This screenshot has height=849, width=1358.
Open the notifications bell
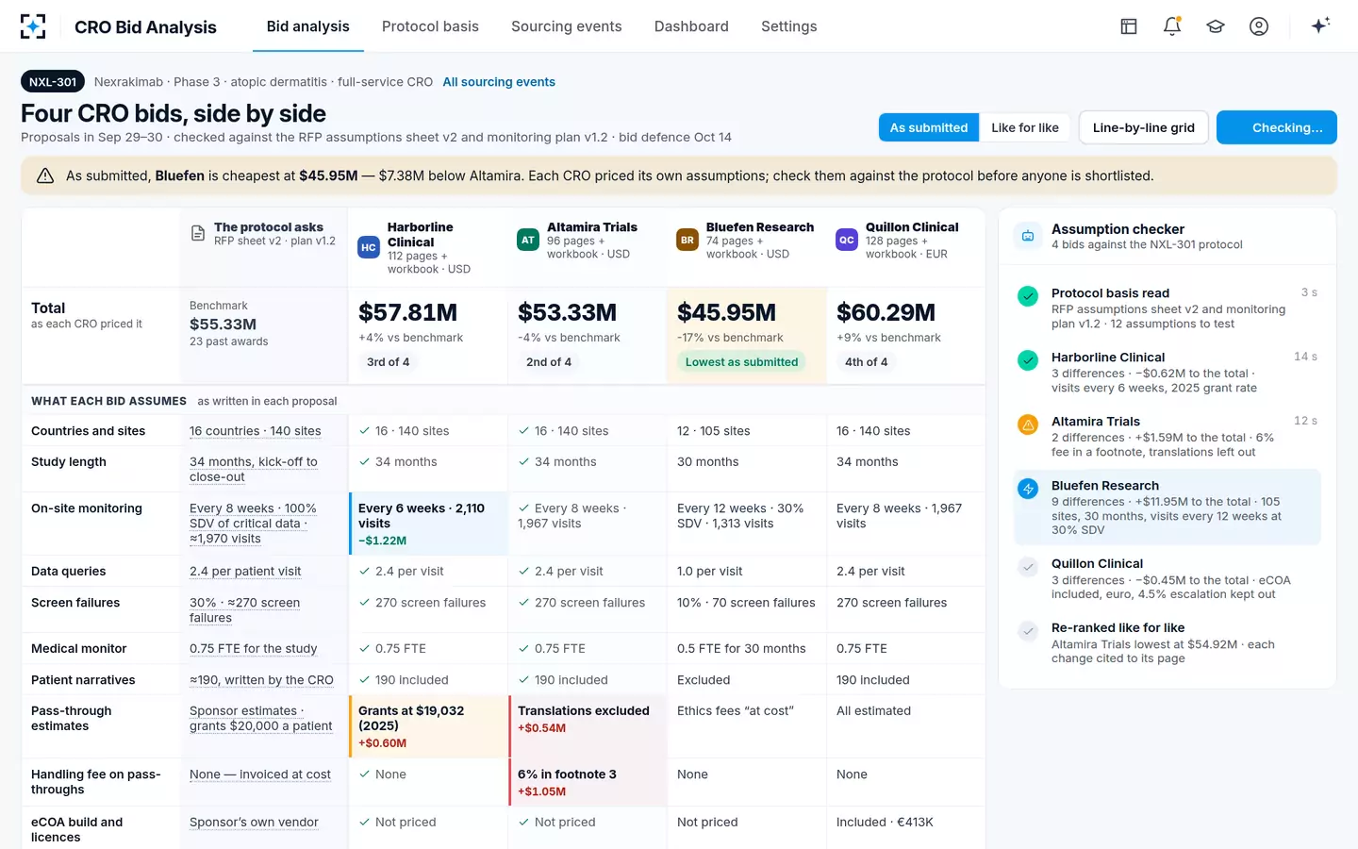pos(1172,26)
